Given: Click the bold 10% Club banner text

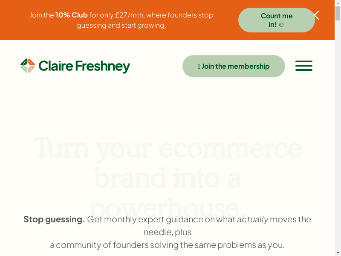Looking at the screenshot, I should tap(71, 15).
